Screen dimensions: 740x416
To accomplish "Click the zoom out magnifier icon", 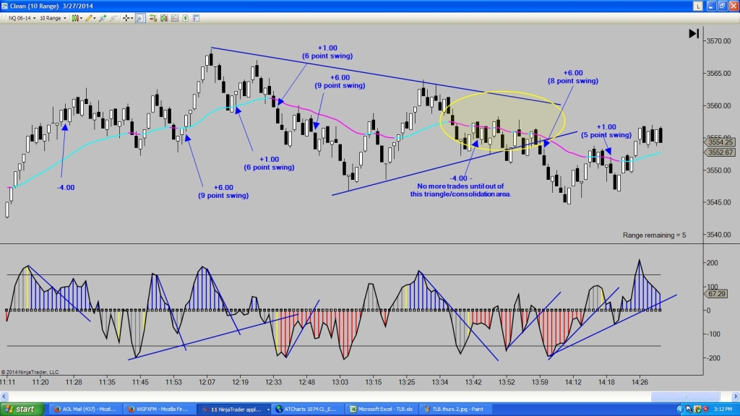I will click(x=113, y=18).
